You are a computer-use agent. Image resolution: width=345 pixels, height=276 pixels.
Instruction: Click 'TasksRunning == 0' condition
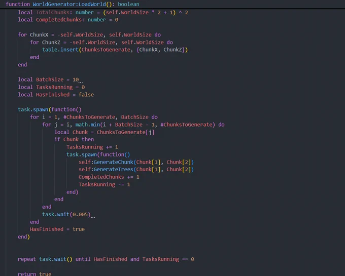pyautogui.click(x=168, y=259)
